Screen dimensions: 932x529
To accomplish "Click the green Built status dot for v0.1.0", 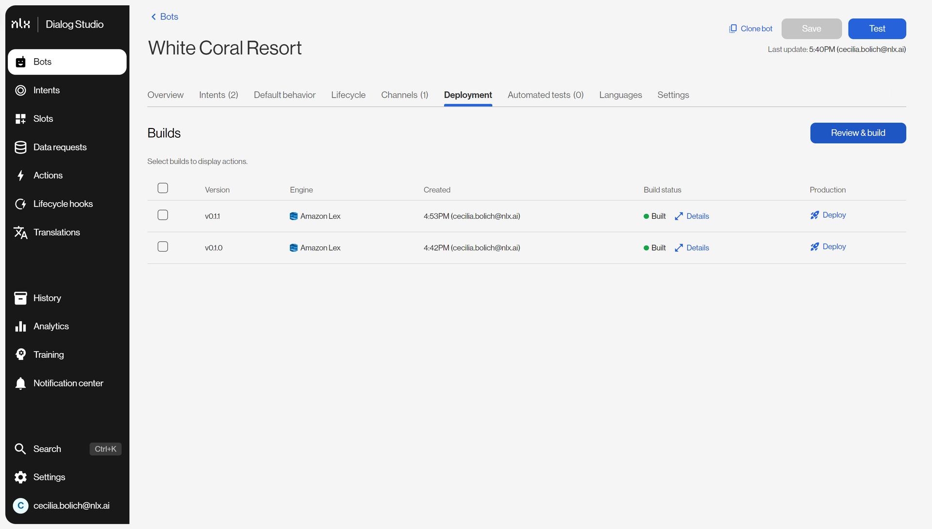I will [646, 248].
